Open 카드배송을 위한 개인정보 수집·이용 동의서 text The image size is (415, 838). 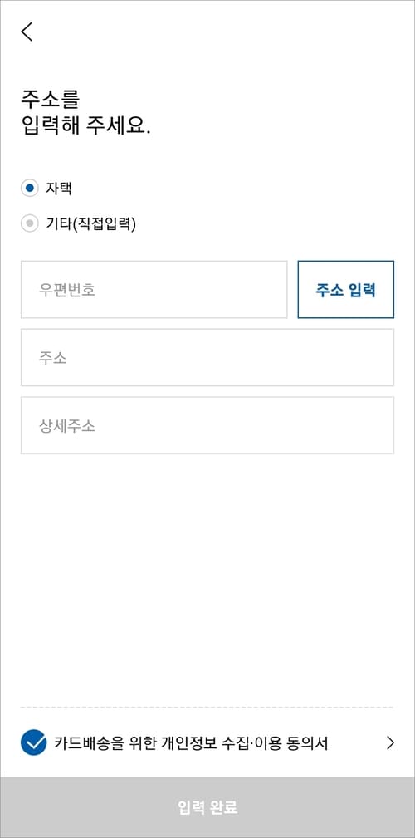point(191,742)
